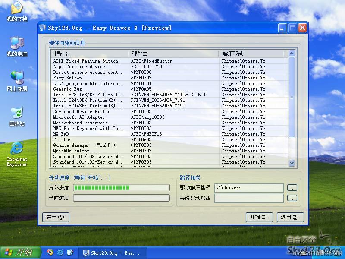Click Chipset\Others.7z in the Generic Bus row
Viewport: 345px width, 259px height.
(x=243, y=89)
